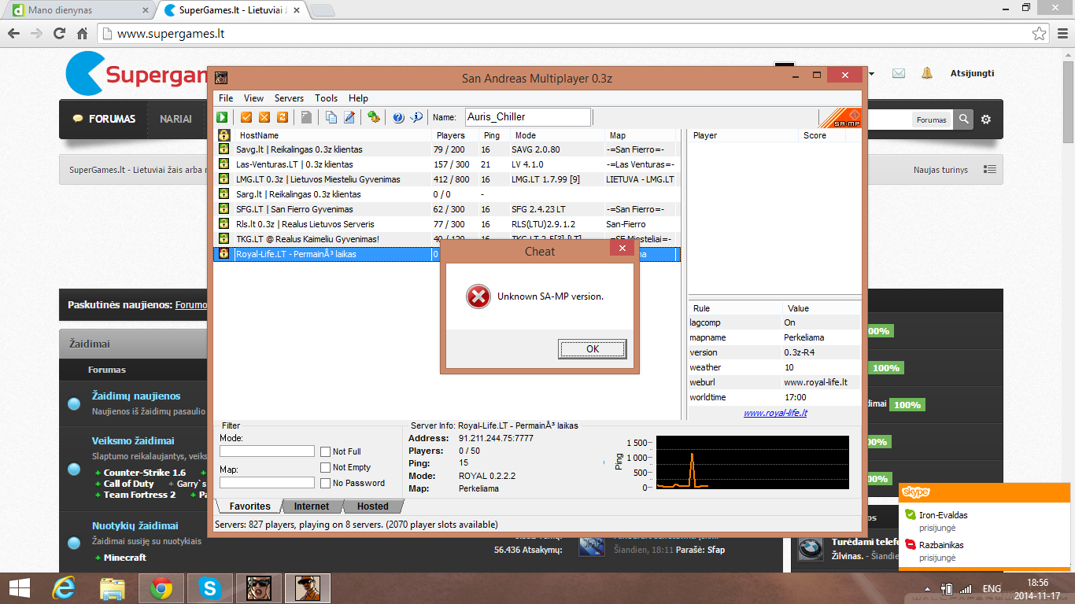This screenshot has width=1075, height=604.
Task: Click the Copy Server Info icon
Action: [331, 117]
